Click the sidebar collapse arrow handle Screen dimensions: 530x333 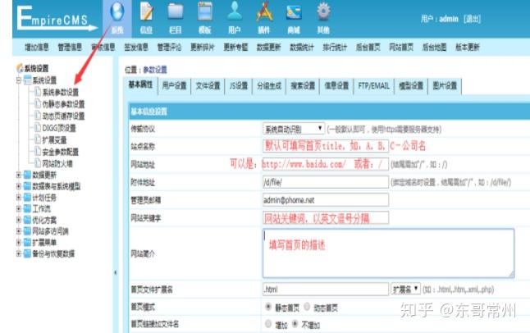click(115, 272)
